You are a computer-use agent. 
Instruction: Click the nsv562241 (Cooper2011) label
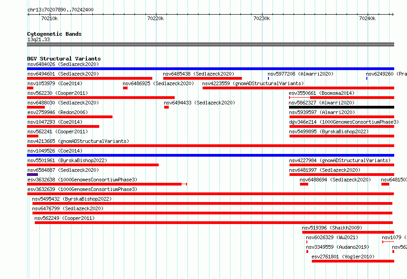click(58, 131)
